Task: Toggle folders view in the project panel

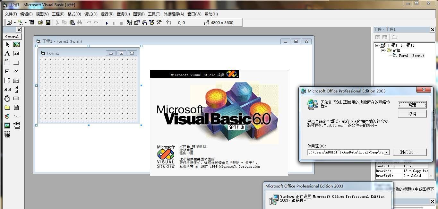Action: (394, 37)
